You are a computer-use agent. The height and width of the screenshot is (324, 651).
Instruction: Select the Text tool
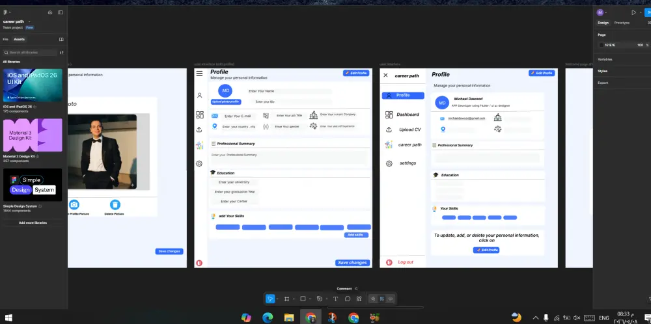pos(335,299)
